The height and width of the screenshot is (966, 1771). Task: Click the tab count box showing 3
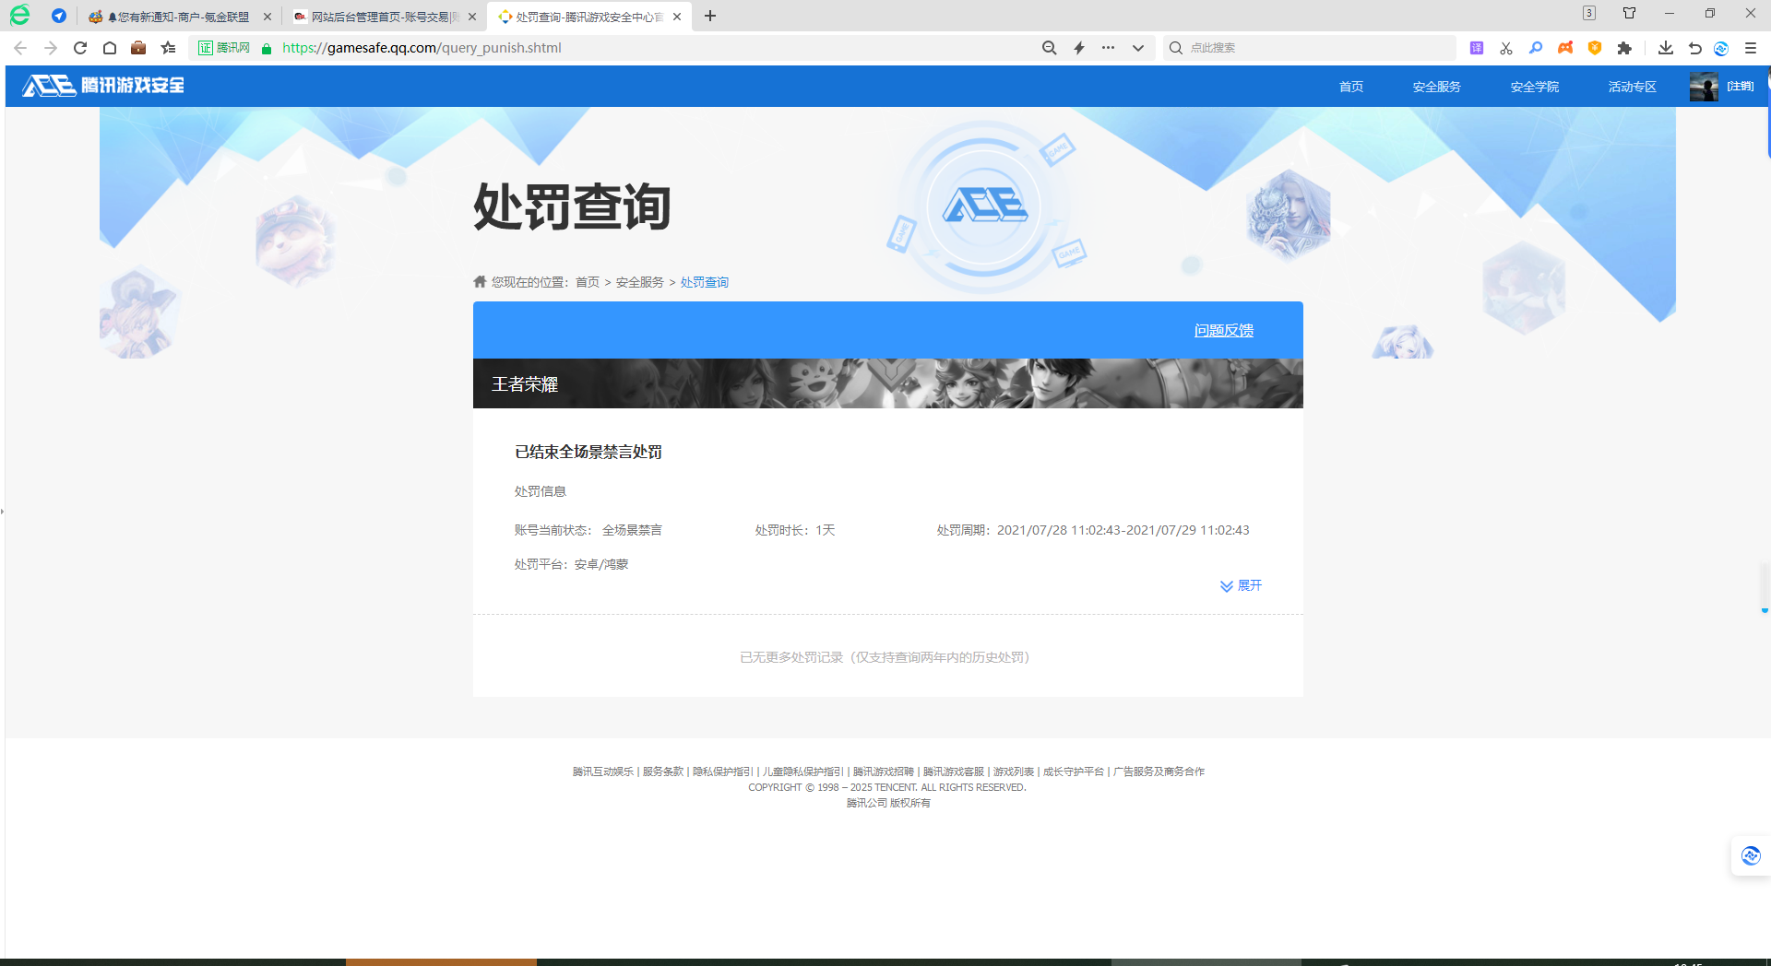(x=1588, y=13)
